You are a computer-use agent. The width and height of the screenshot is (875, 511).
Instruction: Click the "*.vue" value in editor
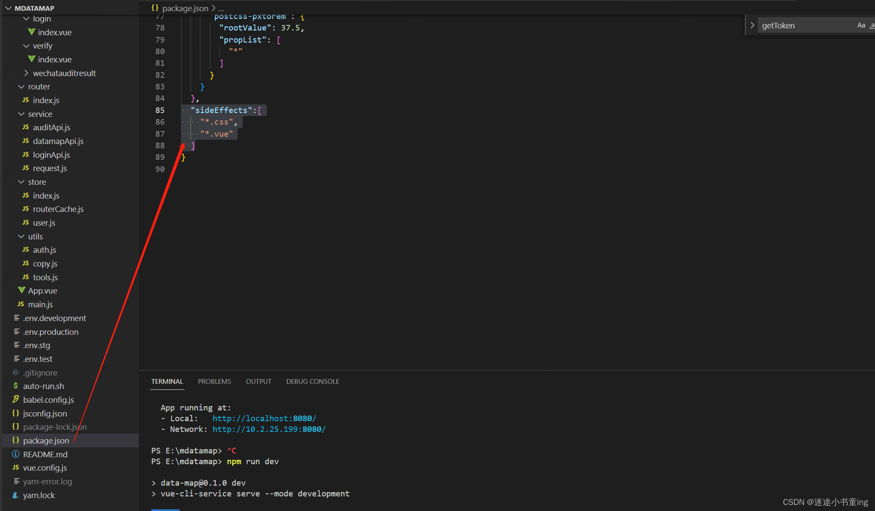pyautogui.click(x=217, y=134)
